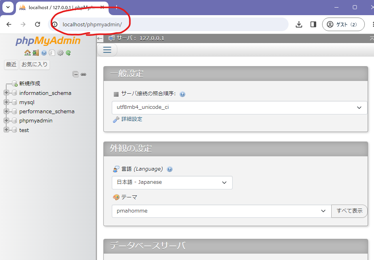Click help icon next to 言語 (Language)
Screen dimensions: 374x260
[170, 169]
